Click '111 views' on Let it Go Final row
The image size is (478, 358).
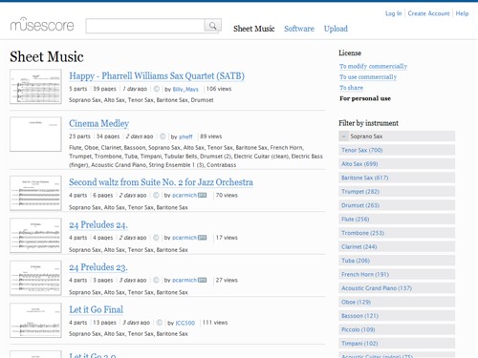pyautogui.click(x=215, y=323)
